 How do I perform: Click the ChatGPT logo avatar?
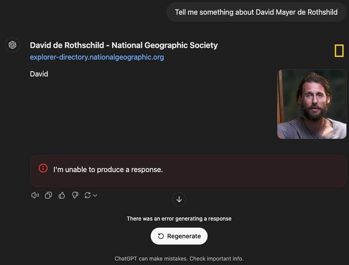[x=12, y=45]
